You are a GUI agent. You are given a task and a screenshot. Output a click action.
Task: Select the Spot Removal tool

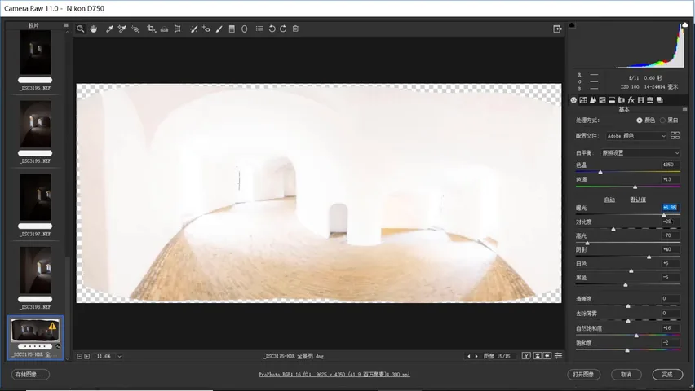point(193,29)
